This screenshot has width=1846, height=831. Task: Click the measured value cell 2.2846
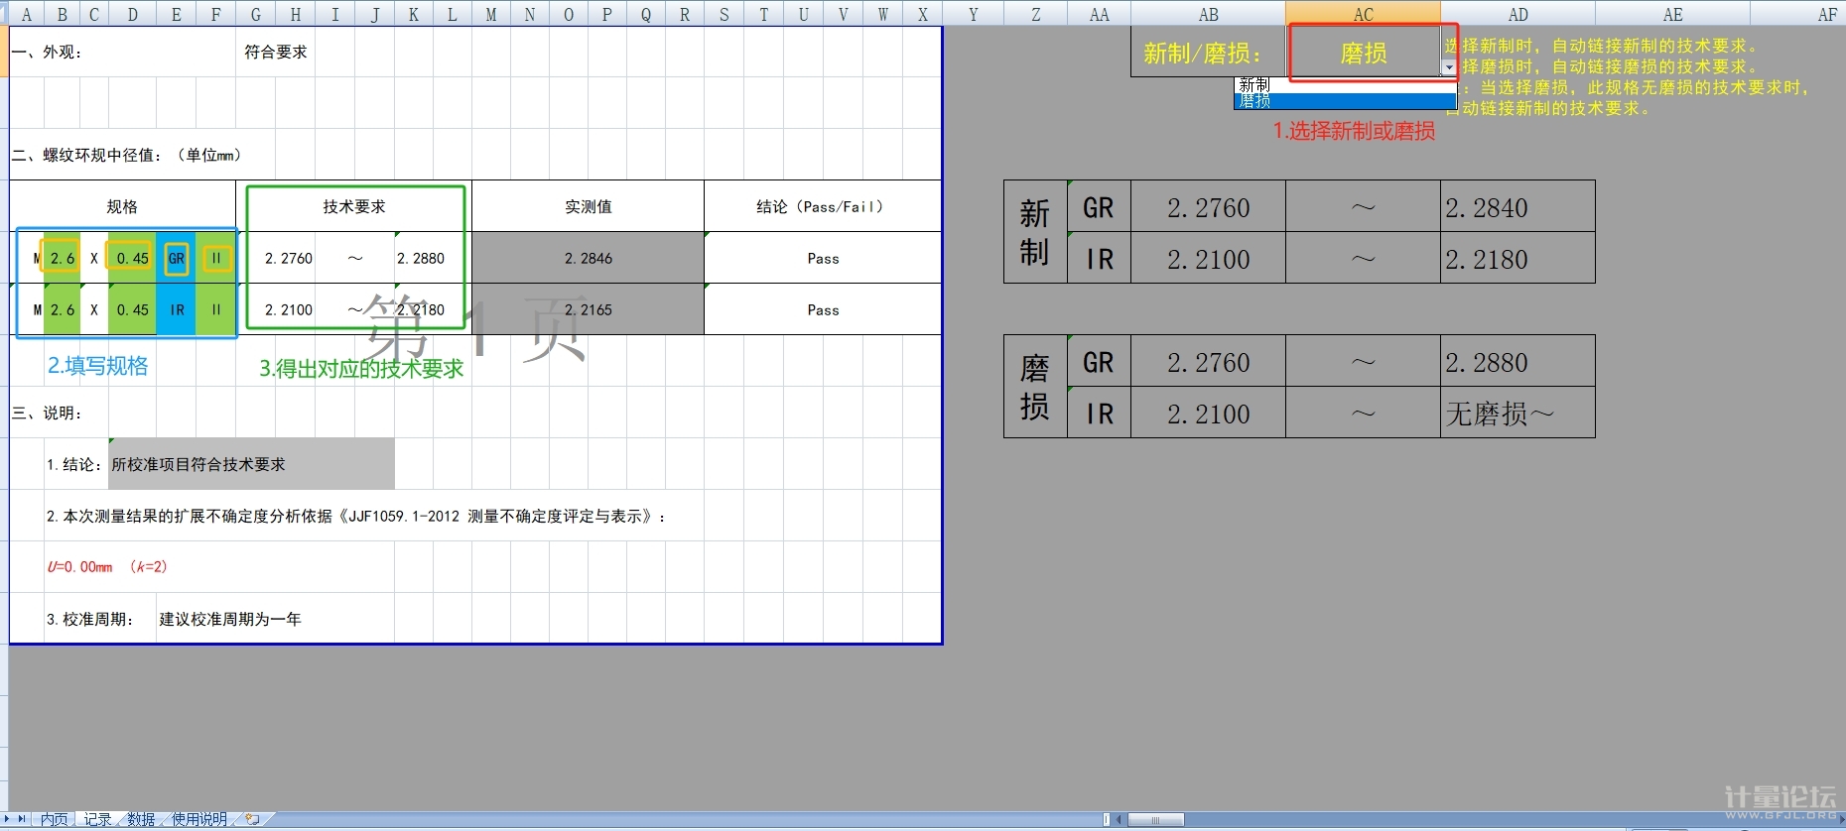[588, 259]
